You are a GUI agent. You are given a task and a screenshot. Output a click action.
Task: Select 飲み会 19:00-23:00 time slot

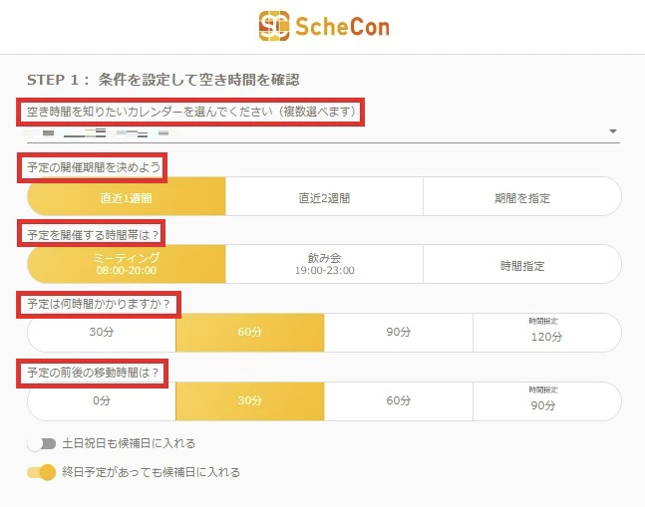[324, 264]
